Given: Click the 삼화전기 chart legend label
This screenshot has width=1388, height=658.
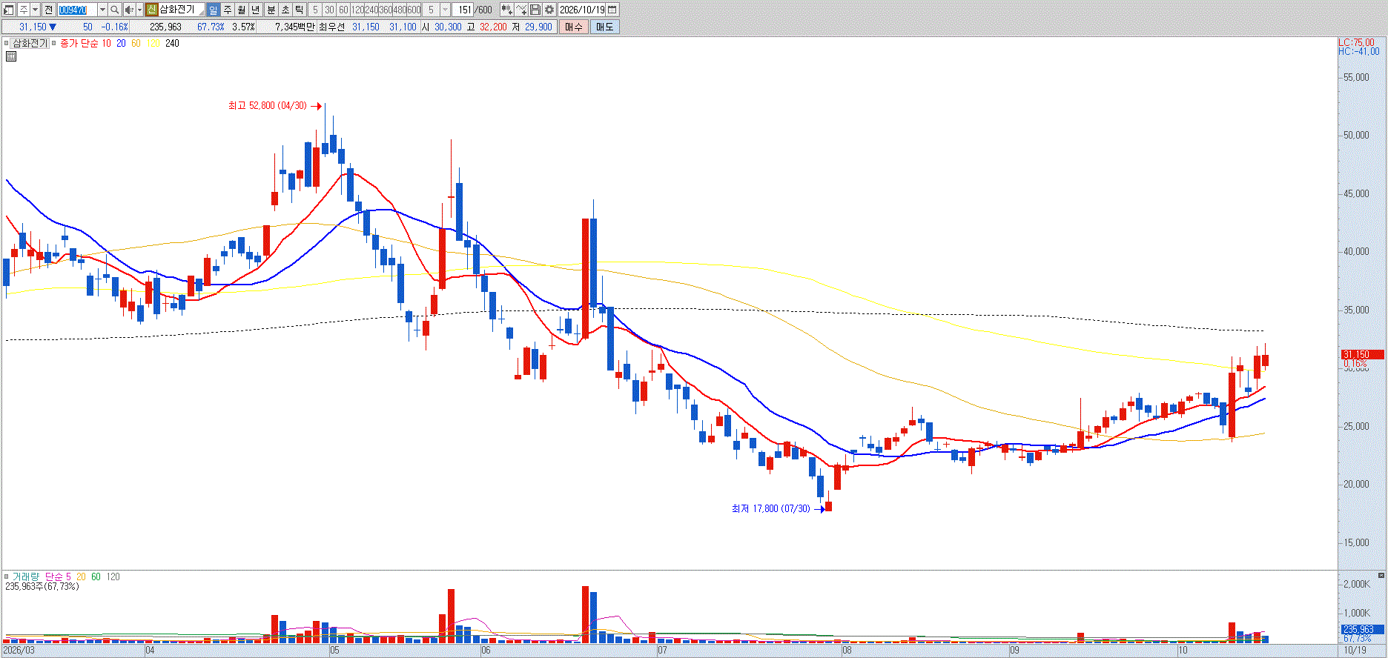Looking at the screenshot, I should (x=30, y=43).
